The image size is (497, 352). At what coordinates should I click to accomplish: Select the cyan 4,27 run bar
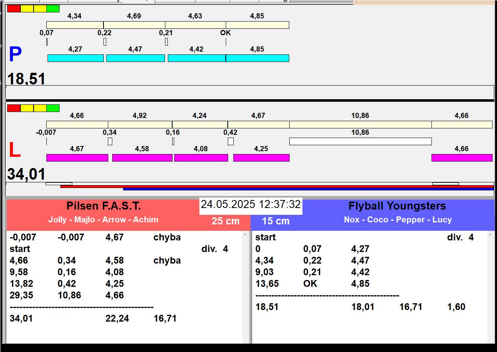[x=76, y=58]
